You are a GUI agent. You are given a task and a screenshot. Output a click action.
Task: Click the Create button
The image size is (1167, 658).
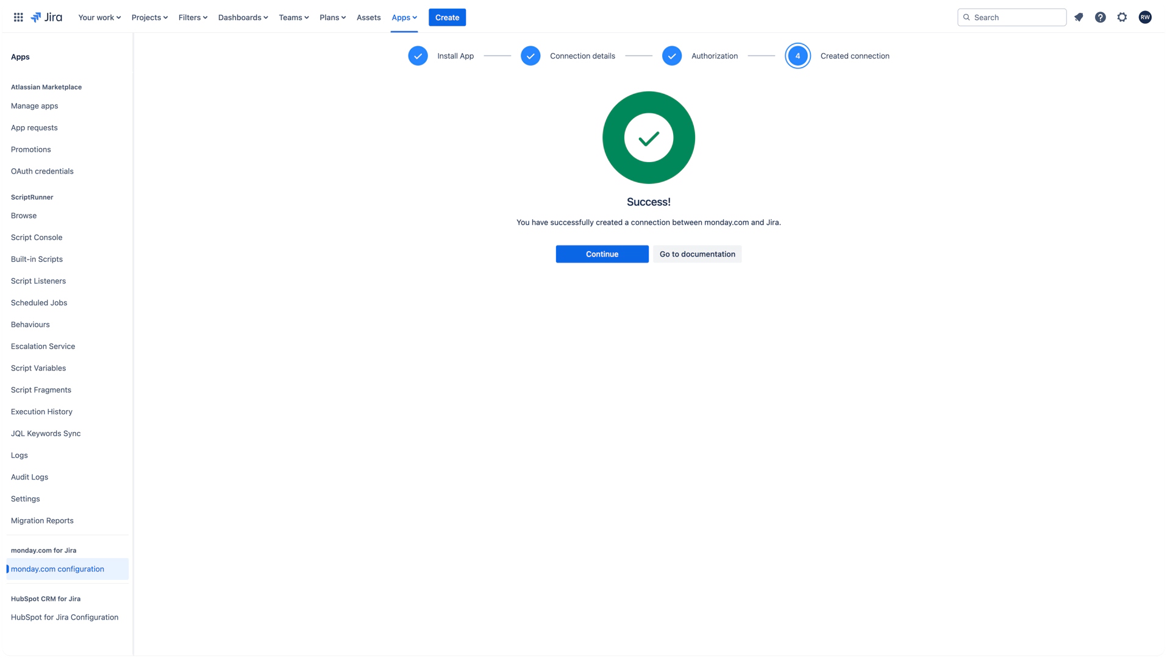[x=448, y=17]
